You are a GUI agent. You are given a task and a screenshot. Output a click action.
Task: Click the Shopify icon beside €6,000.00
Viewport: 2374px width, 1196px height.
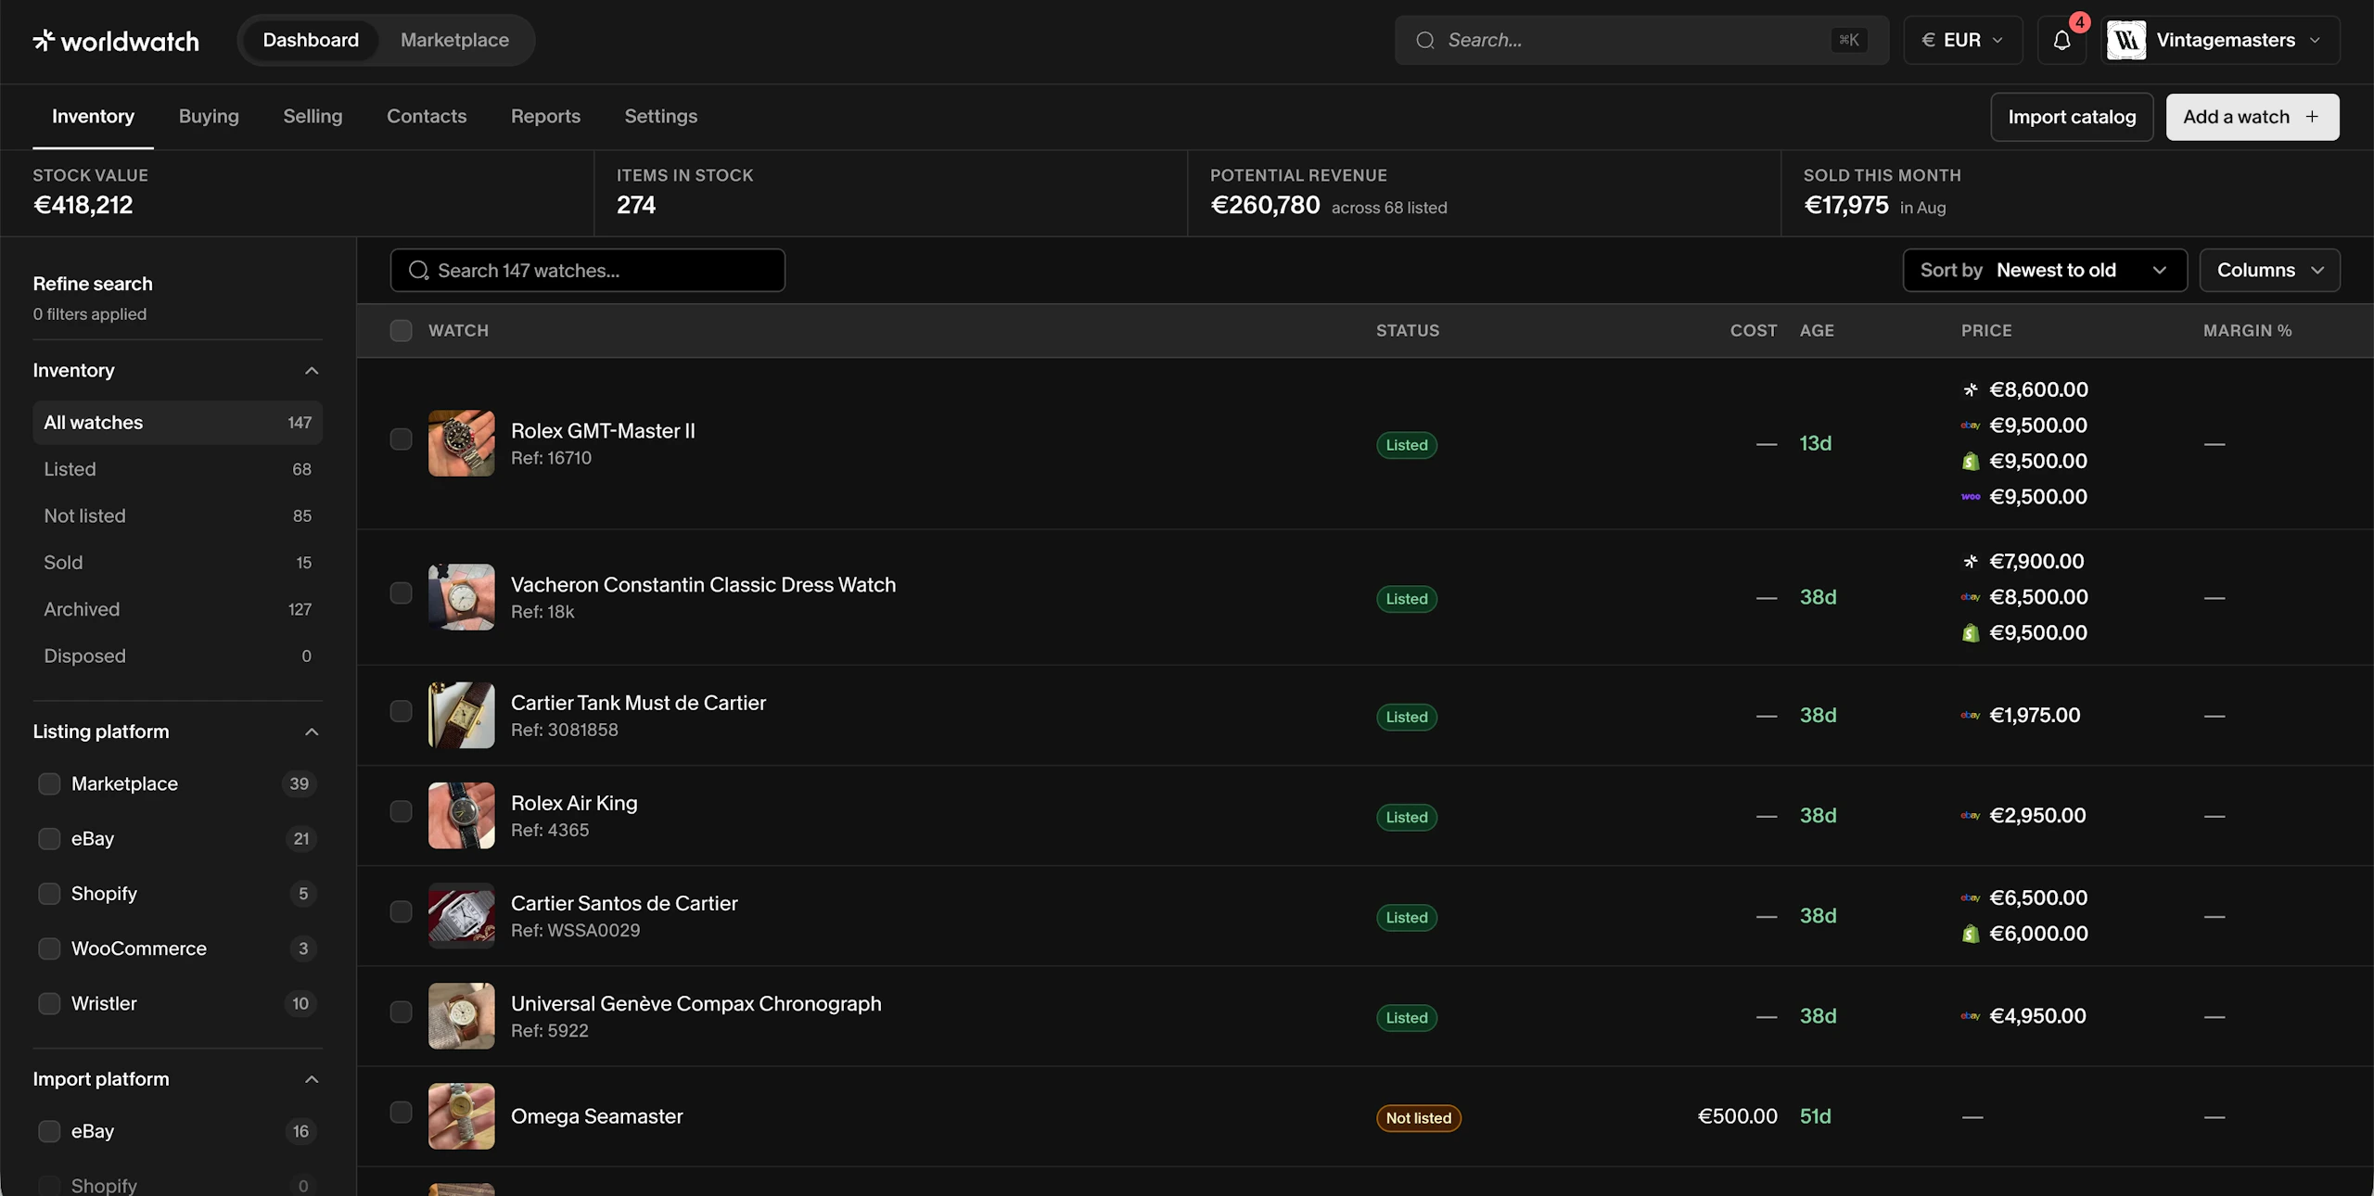1971,934
